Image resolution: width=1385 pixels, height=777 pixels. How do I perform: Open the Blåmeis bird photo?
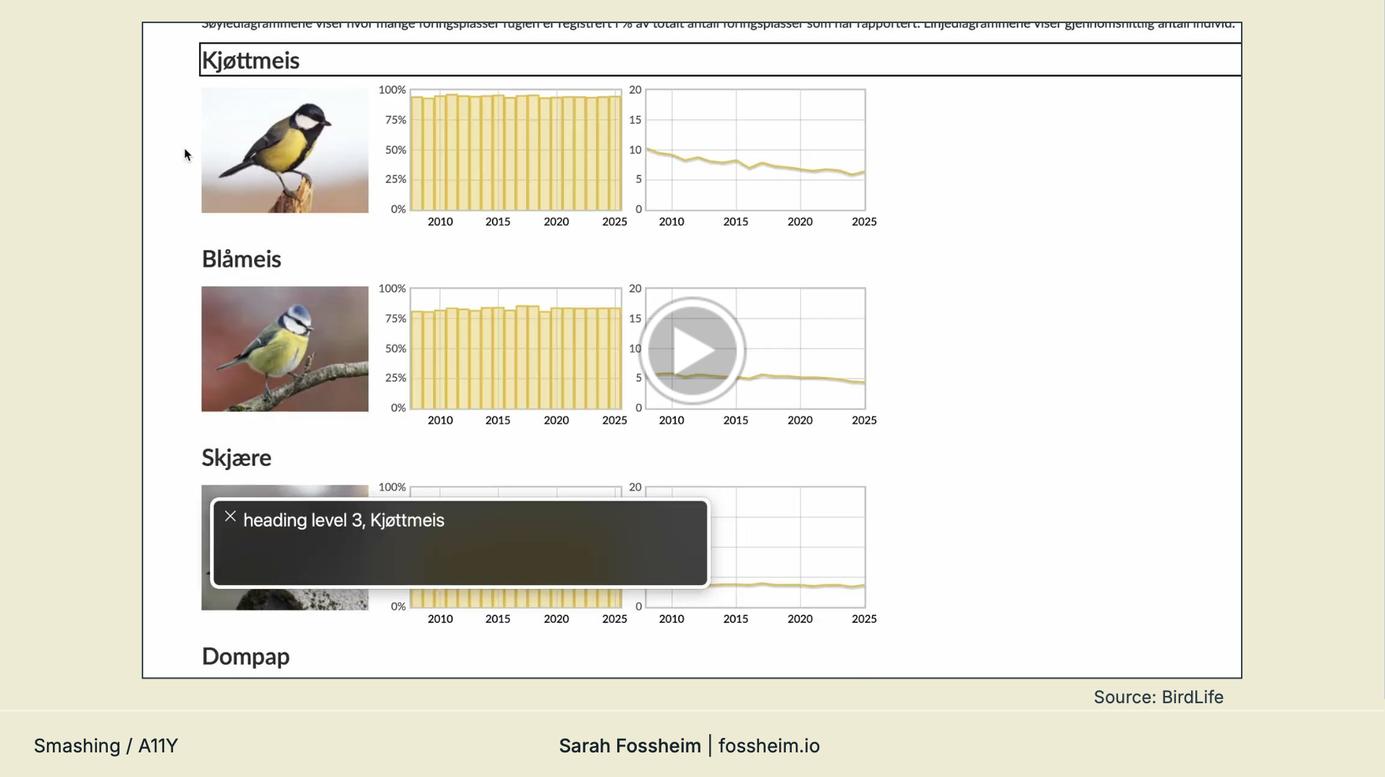coord(284,349)
